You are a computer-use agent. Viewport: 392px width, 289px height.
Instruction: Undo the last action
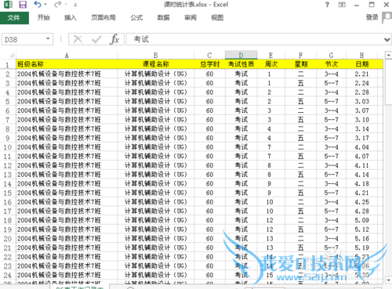[38, 4]
